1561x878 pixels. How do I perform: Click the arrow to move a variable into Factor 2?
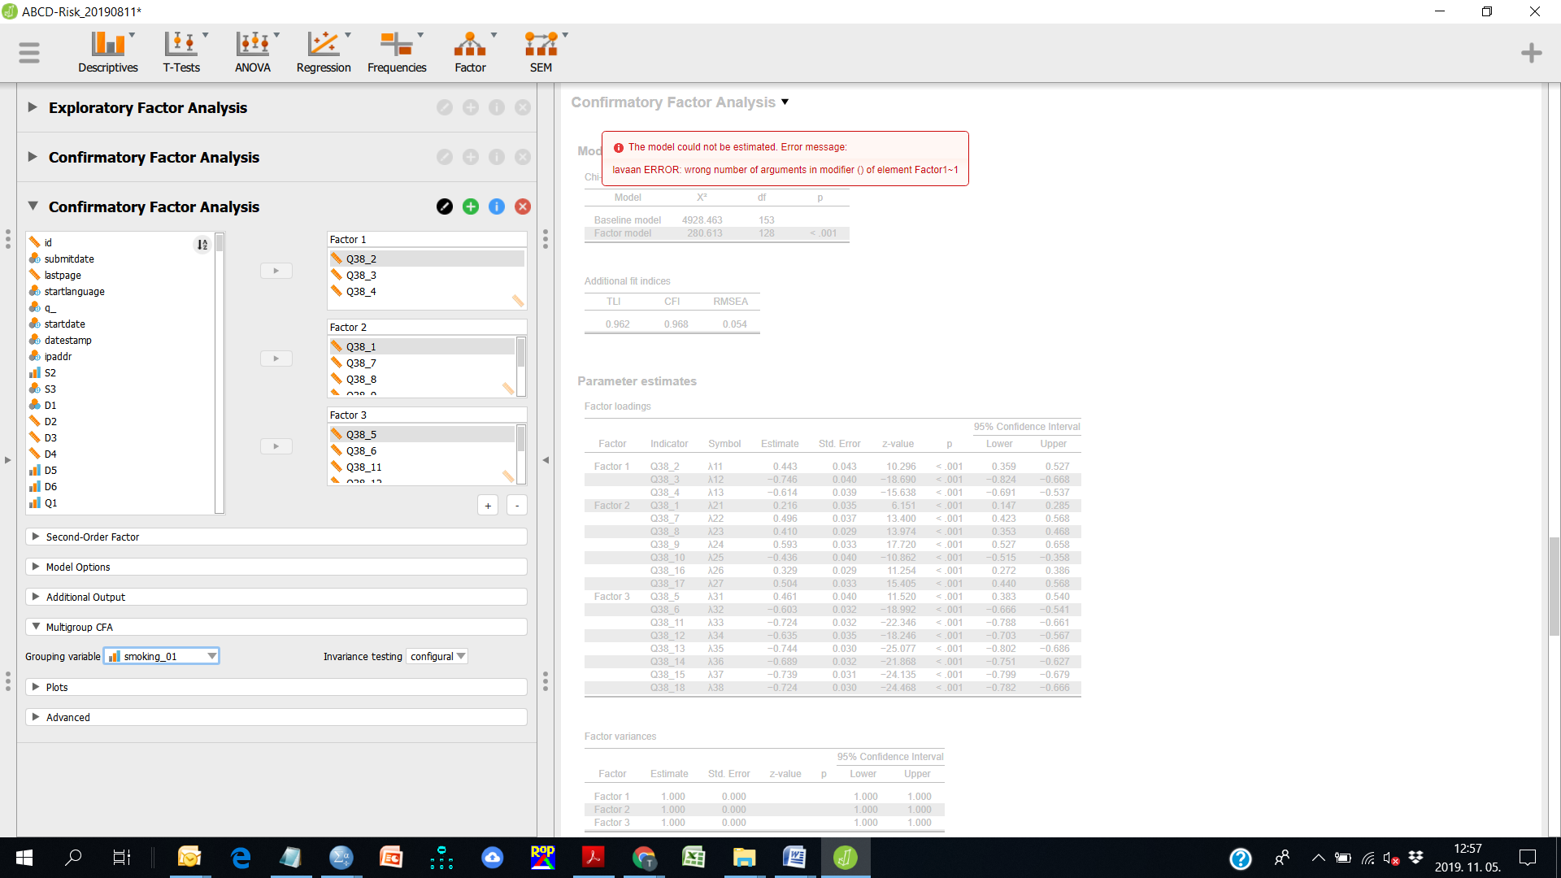[276, 359]
